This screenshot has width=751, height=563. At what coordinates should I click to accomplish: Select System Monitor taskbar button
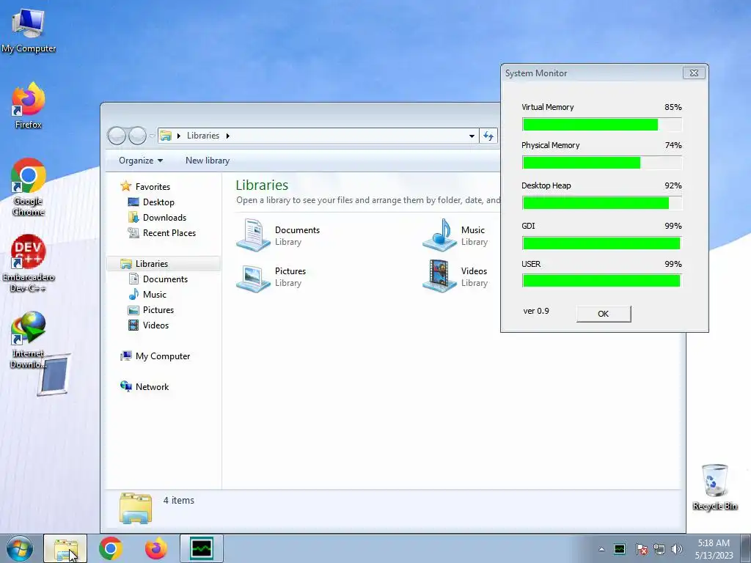point(201,548)
